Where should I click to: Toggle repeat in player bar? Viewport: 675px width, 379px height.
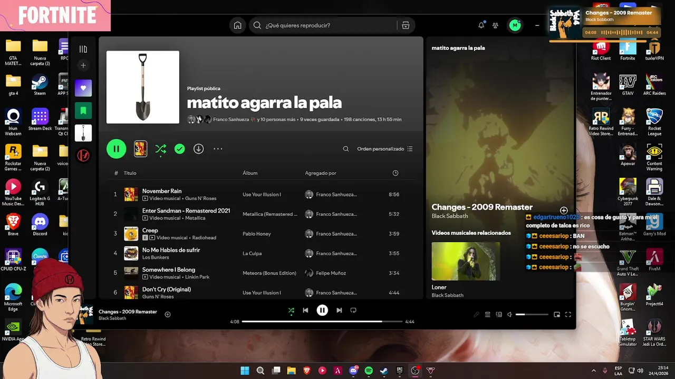click(x=353, y=311)
